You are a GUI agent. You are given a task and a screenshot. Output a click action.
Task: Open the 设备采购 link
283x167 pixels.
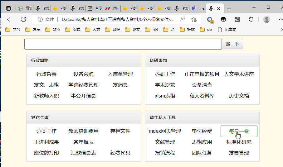tap(83, 74)
